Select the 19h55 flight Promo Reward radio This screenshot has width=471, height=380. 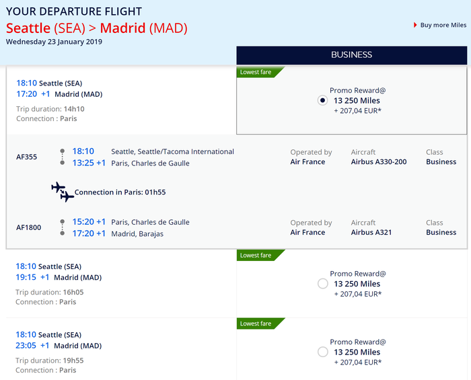(322, 352)
